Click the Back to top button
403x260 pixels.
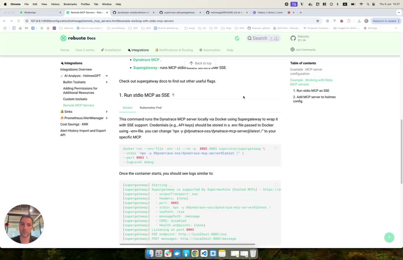[200, 63]
